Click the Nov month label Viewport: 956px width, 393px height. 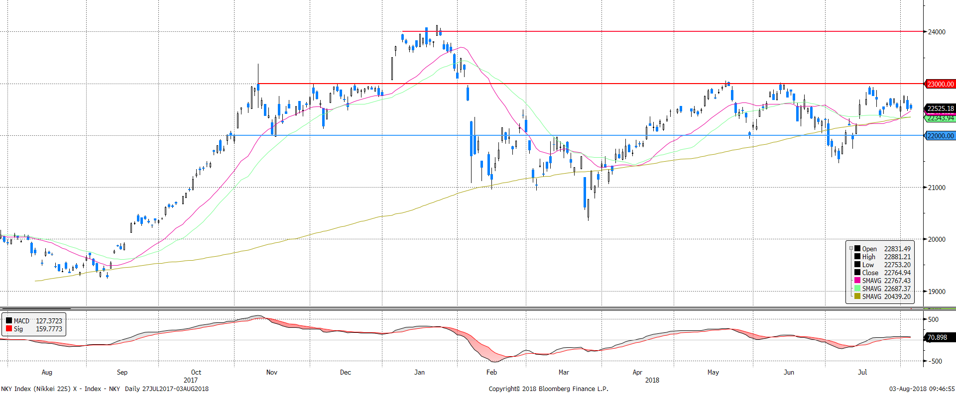click(272, 372)
